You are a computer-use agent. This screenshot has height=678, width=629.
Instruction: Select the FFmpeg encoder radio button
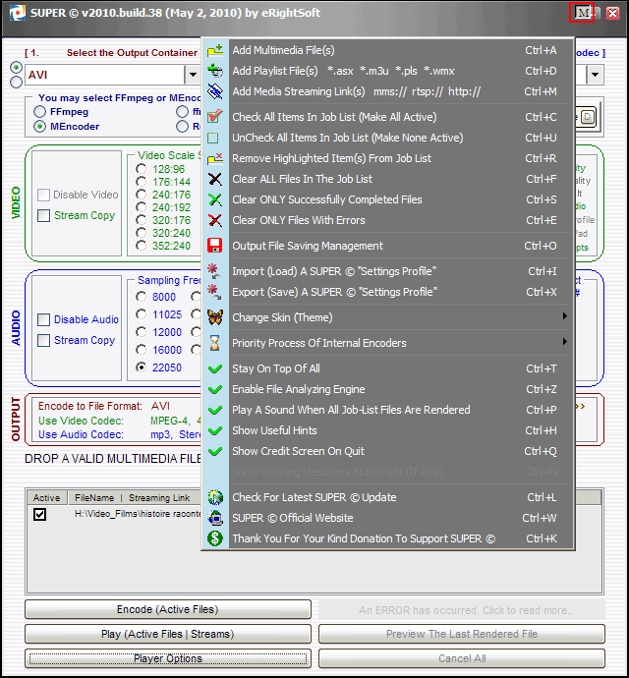[x=39, y=112]
